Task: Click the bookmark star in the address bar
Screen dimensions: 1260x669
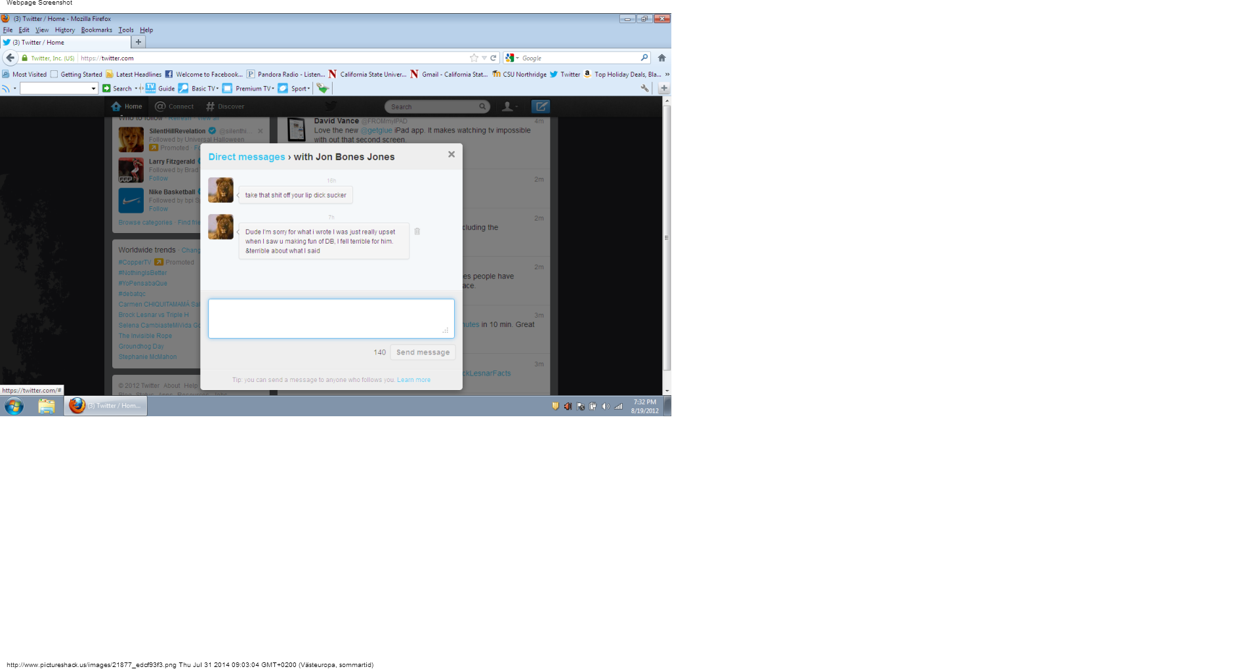Action: coord(474,58)
